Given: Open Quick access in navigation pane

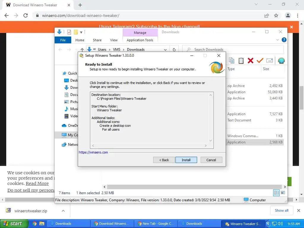Looking at the screenshot, I should pos(69,73).
